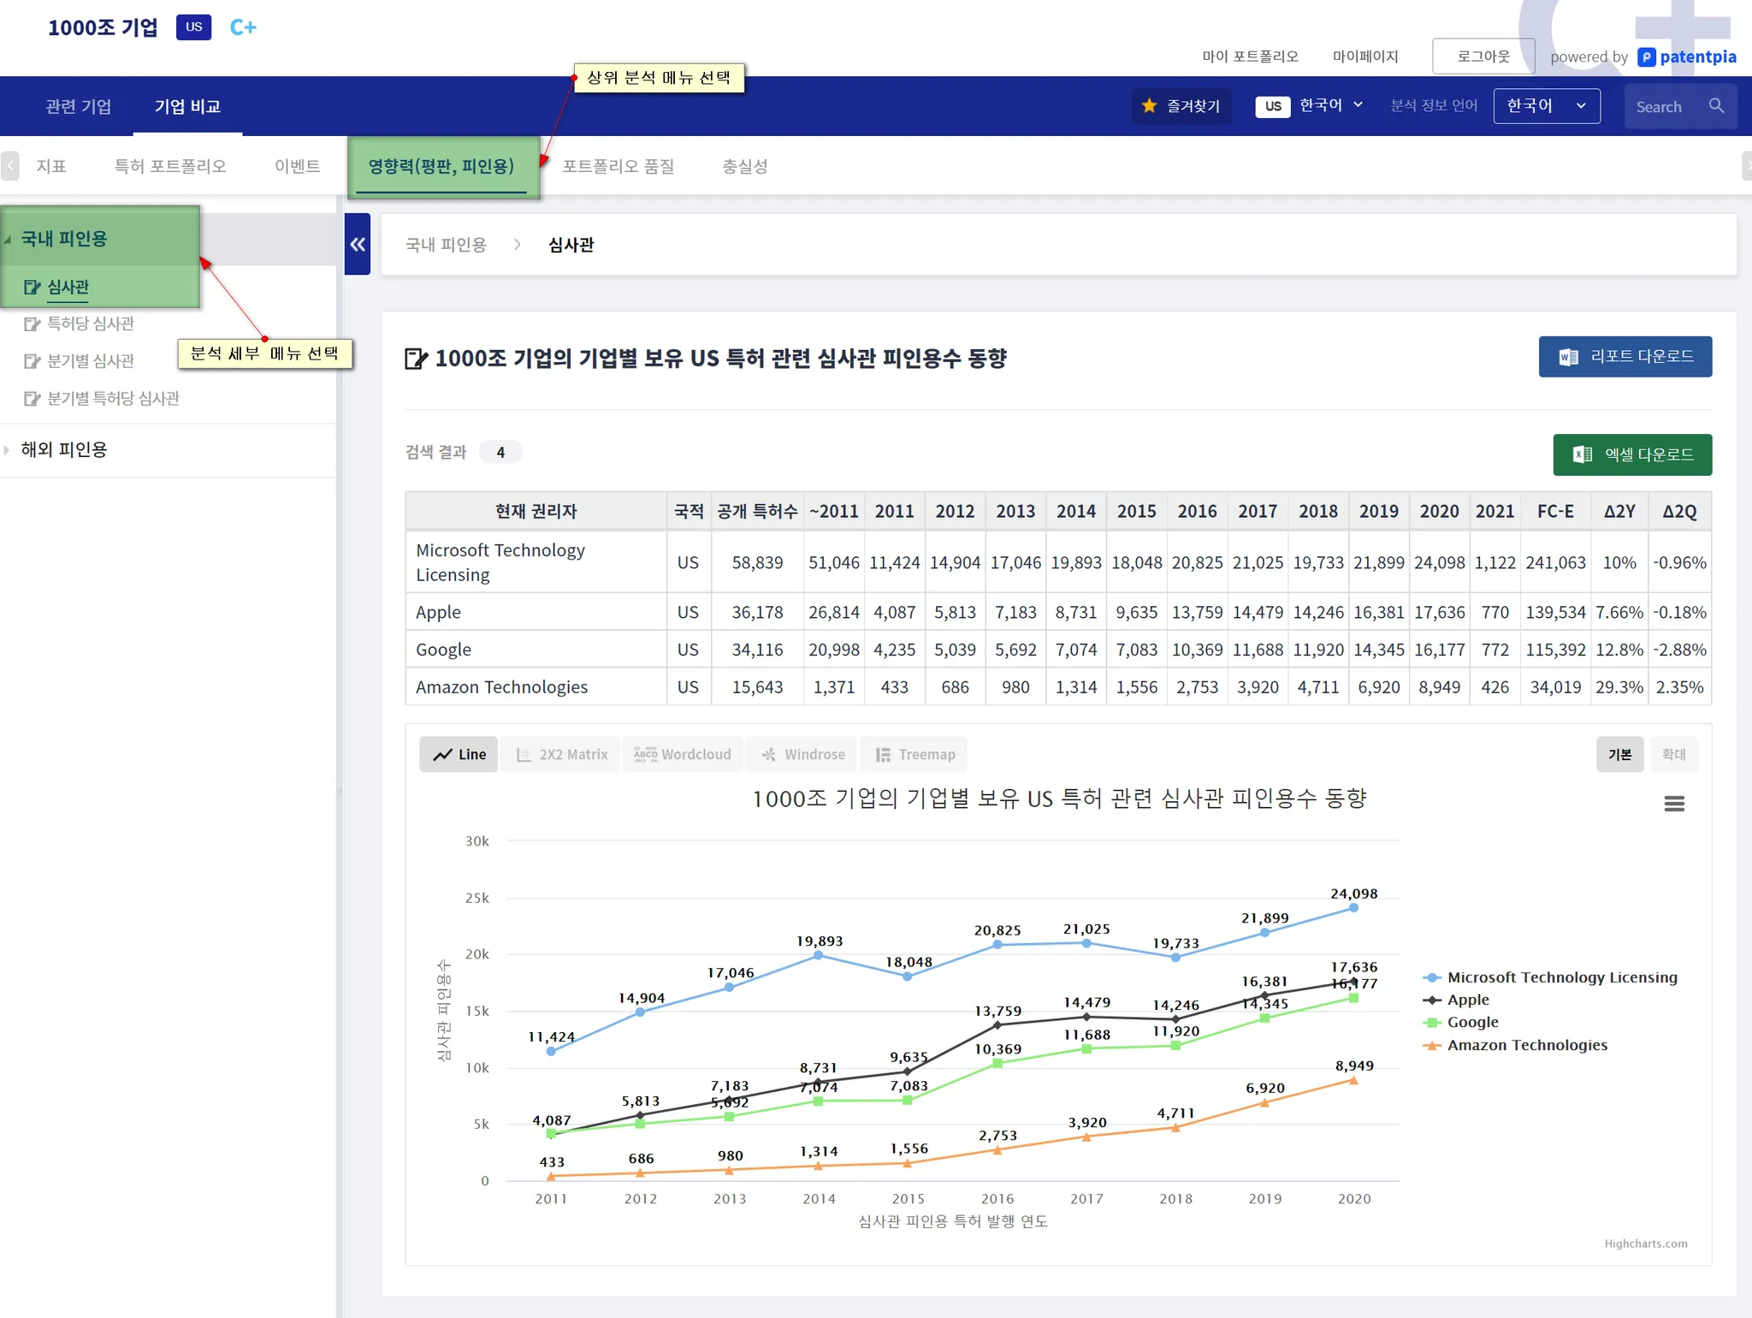Image resolution: width=1752 pixels, height=1318 pixels.
Task: Select 분기별 심사관 in the sidebar
Action: (90, 361)
